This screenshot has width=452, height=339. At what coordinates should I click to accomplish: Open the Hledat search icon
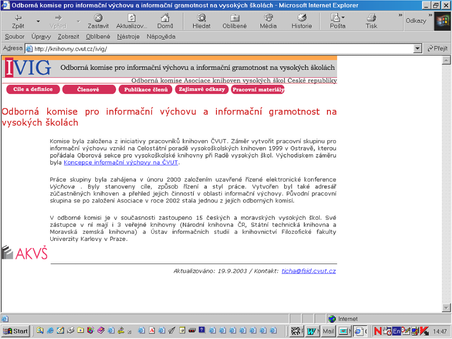tap(201, 18)
